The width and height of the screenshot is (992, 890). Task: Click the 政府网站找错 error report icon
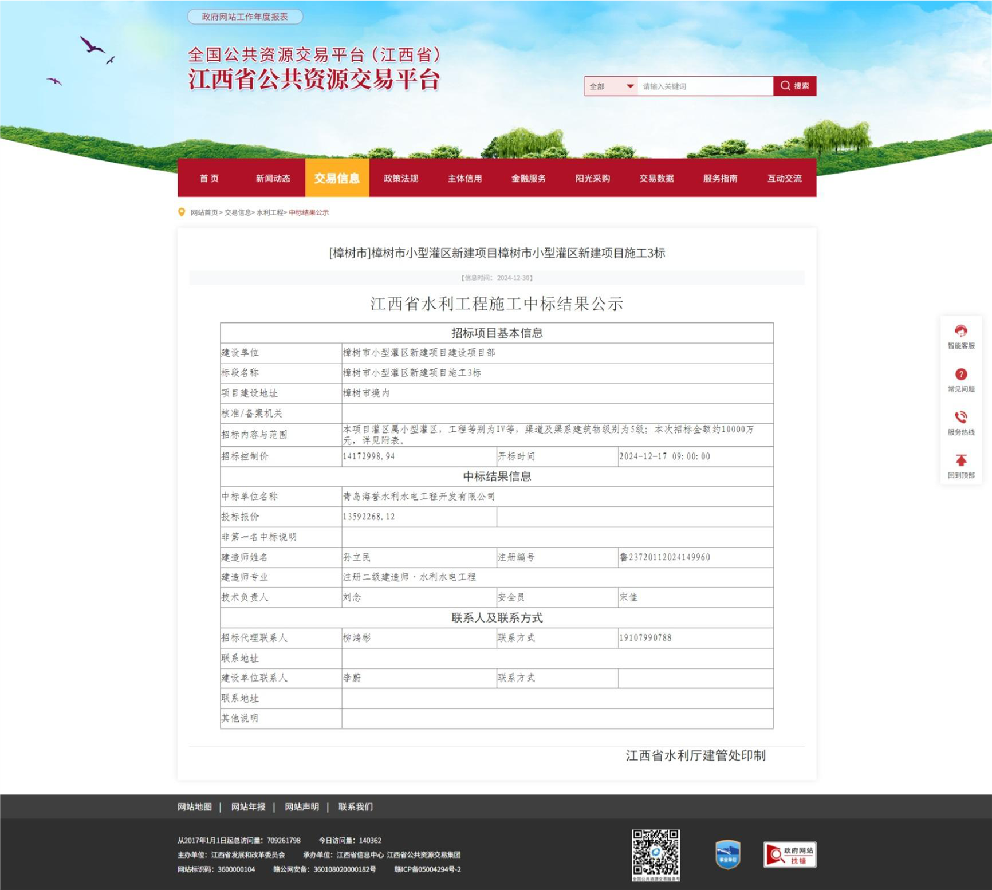[789, 855]
